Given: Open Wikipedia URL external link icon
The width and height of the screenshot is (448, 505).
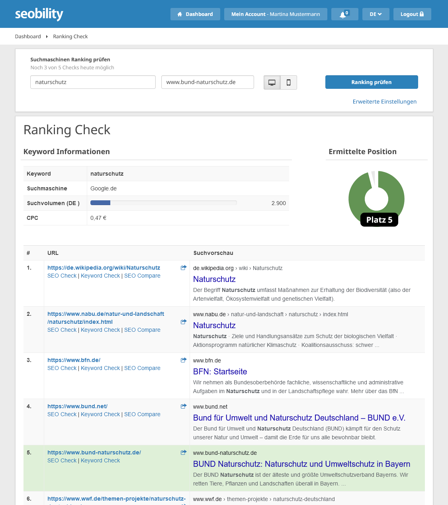Looking at the screenshot, I should click(184, 268).
